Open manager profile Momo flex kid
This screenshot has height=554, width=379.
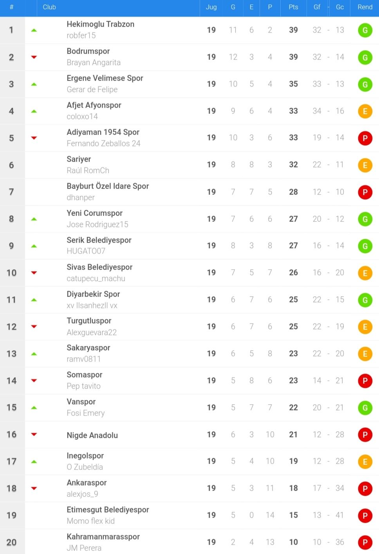90,521
